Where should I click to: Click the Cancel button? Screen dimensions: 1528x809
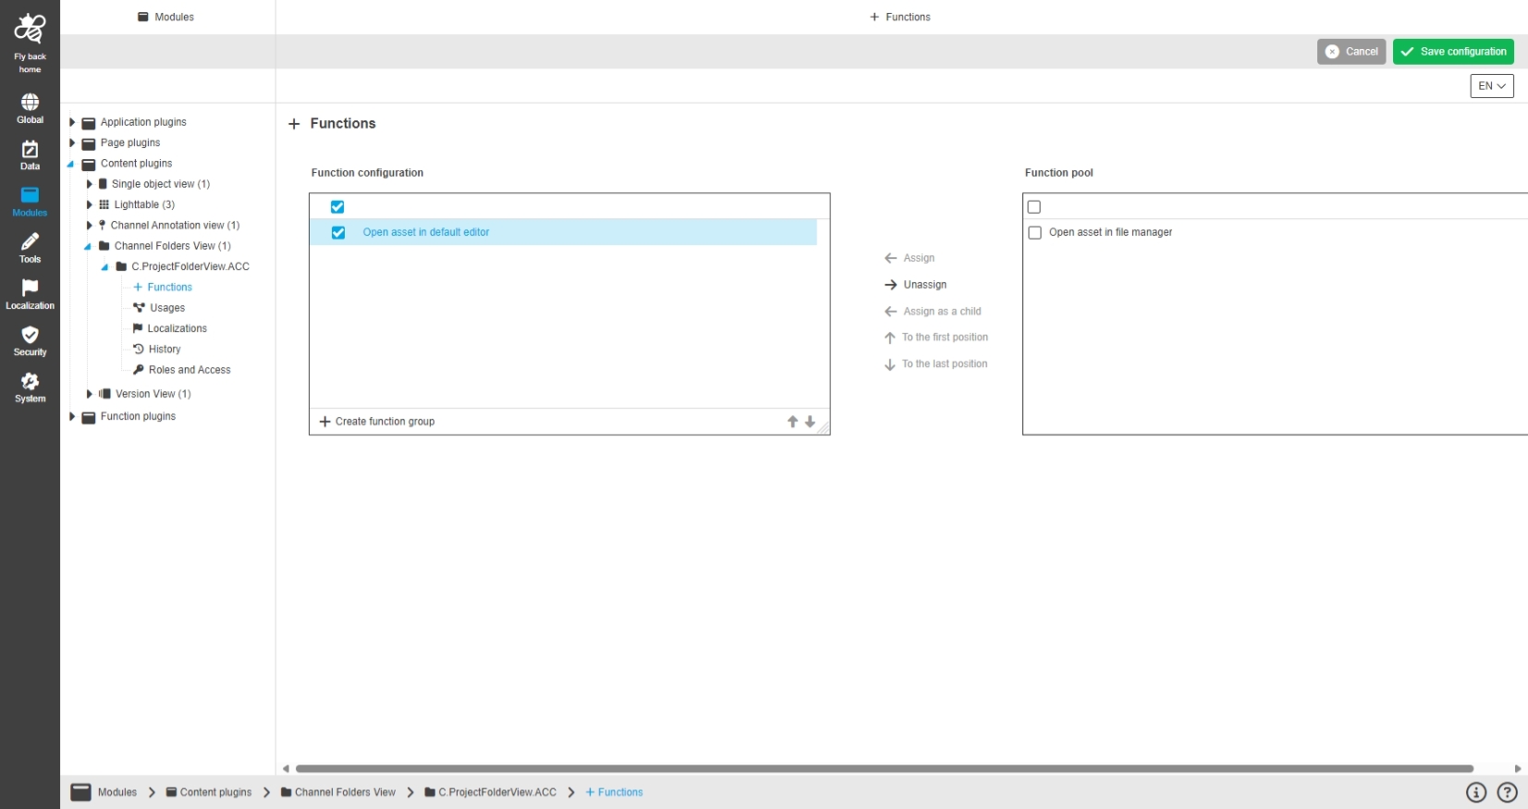point(1351,52)
